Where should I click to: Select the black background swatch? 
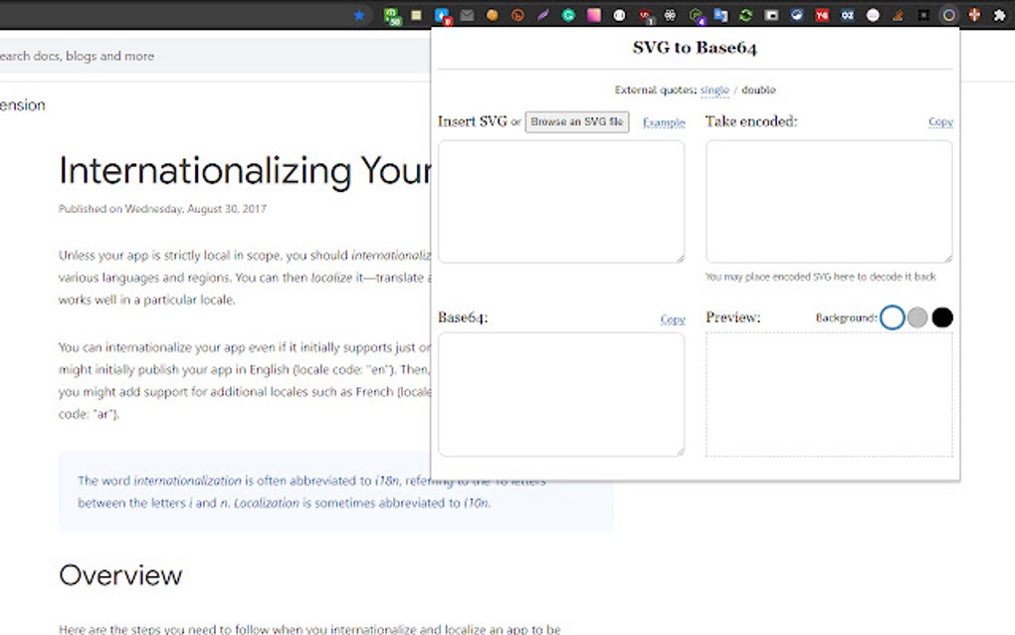[x=940, y=317]
